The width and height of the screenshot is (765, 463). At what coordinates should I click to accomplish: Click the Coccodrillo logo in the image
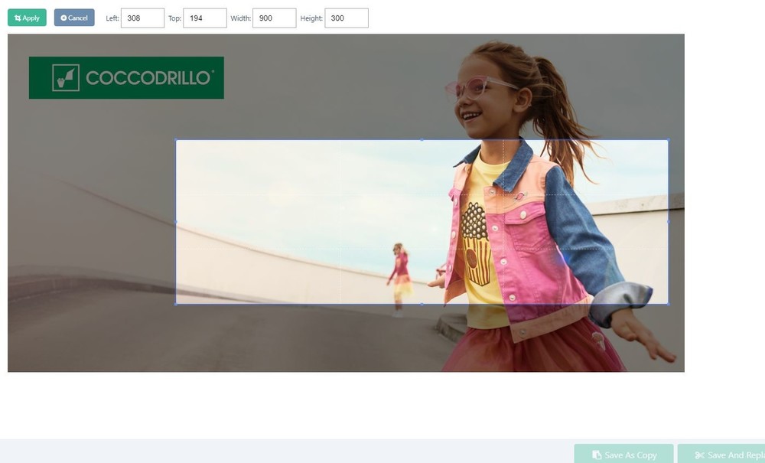126,77
